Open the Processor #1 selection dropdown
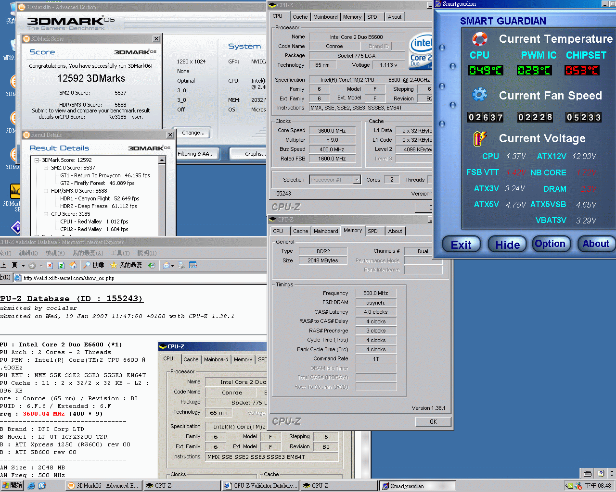The width and height of the screenshot is (616, 492). (357, 180)
